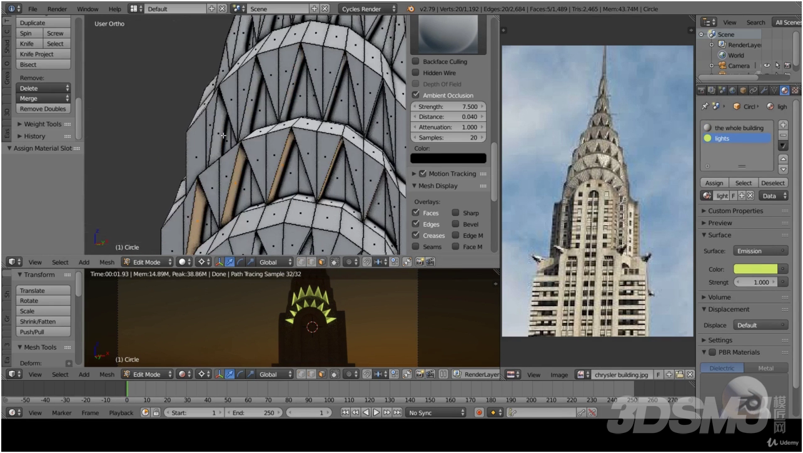Check Seams overlay checkbox
The height and width of the screenshot is (453, 803).
click(416, 247)
